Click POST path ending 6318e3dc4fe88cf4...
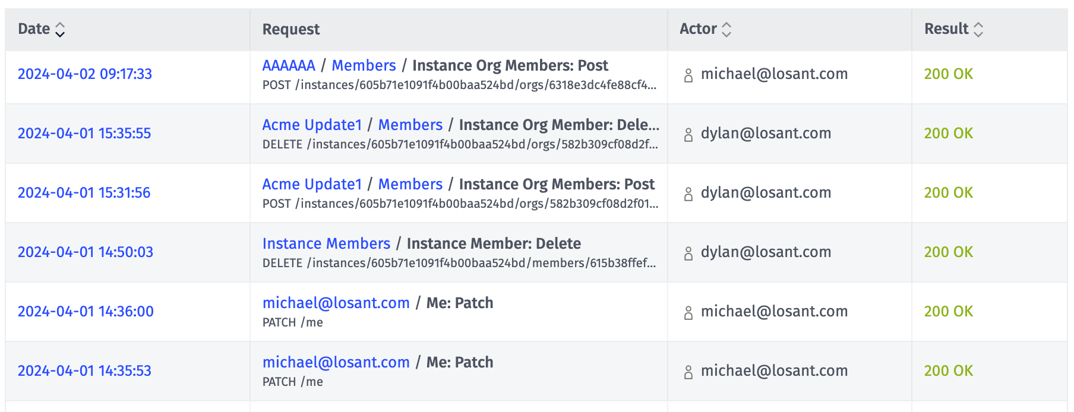The width and height of the screenshot is (1074, 412). (x=459, y=85)
